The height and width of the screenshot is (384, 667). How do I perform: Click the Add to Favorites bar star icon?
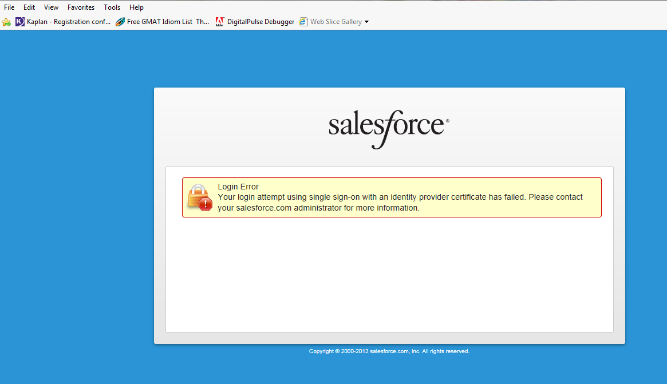(6, 22)
